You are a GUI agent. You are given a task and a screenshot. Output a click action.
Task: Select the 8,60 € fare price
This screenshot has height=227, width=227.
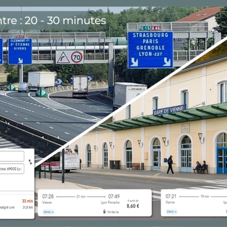(x=133, y=206)
